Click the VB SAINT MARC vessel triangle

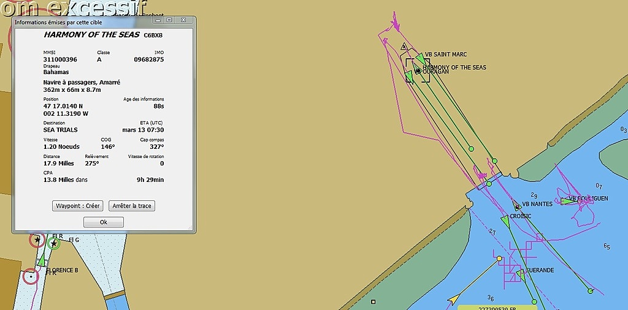coord(420,59)
